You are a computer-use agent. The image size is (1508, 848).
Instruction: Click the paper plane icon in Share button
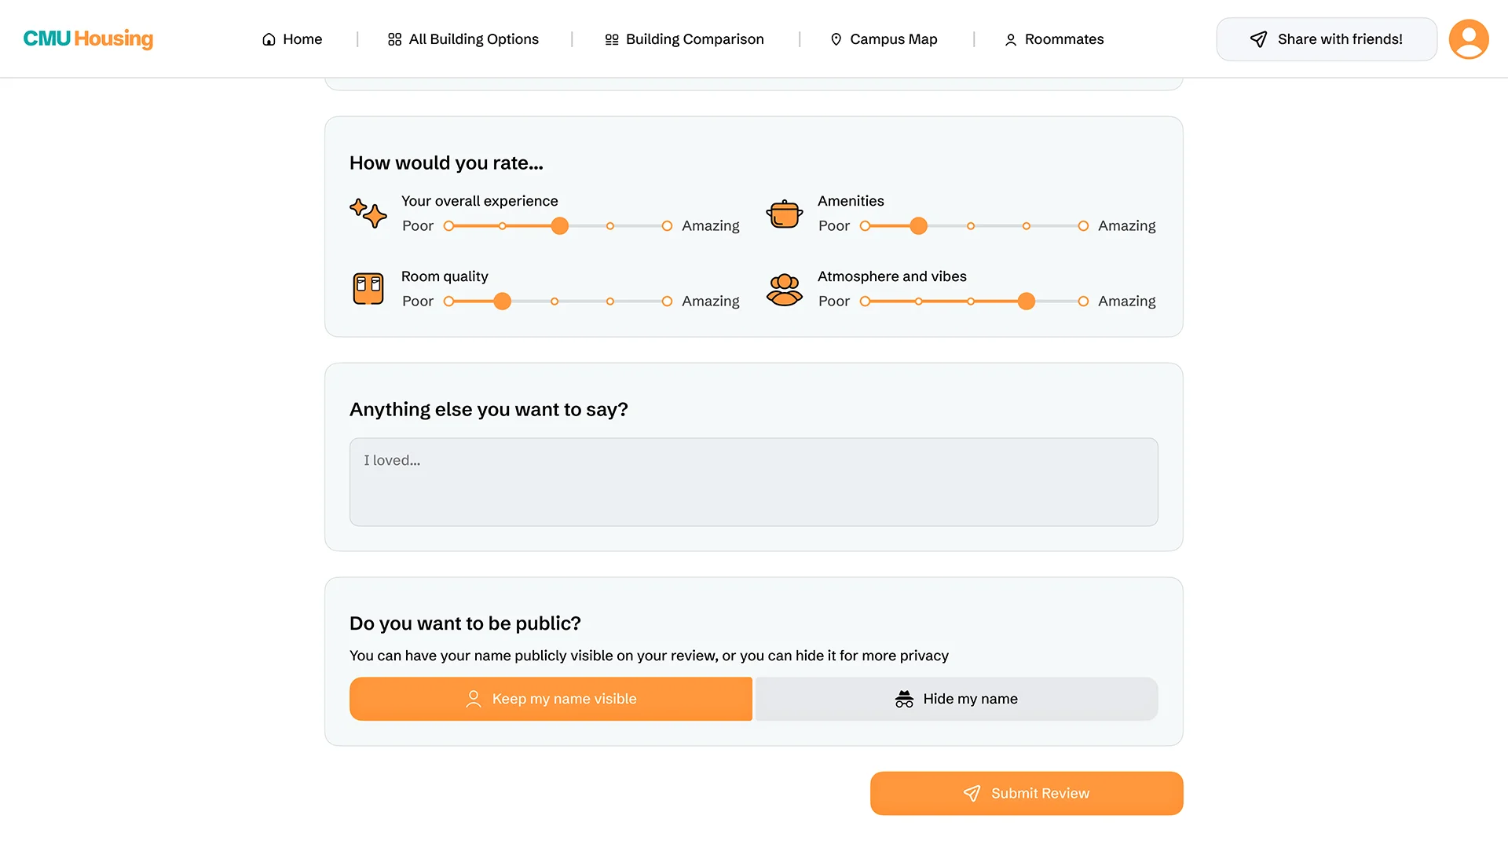pos(1258,39)
